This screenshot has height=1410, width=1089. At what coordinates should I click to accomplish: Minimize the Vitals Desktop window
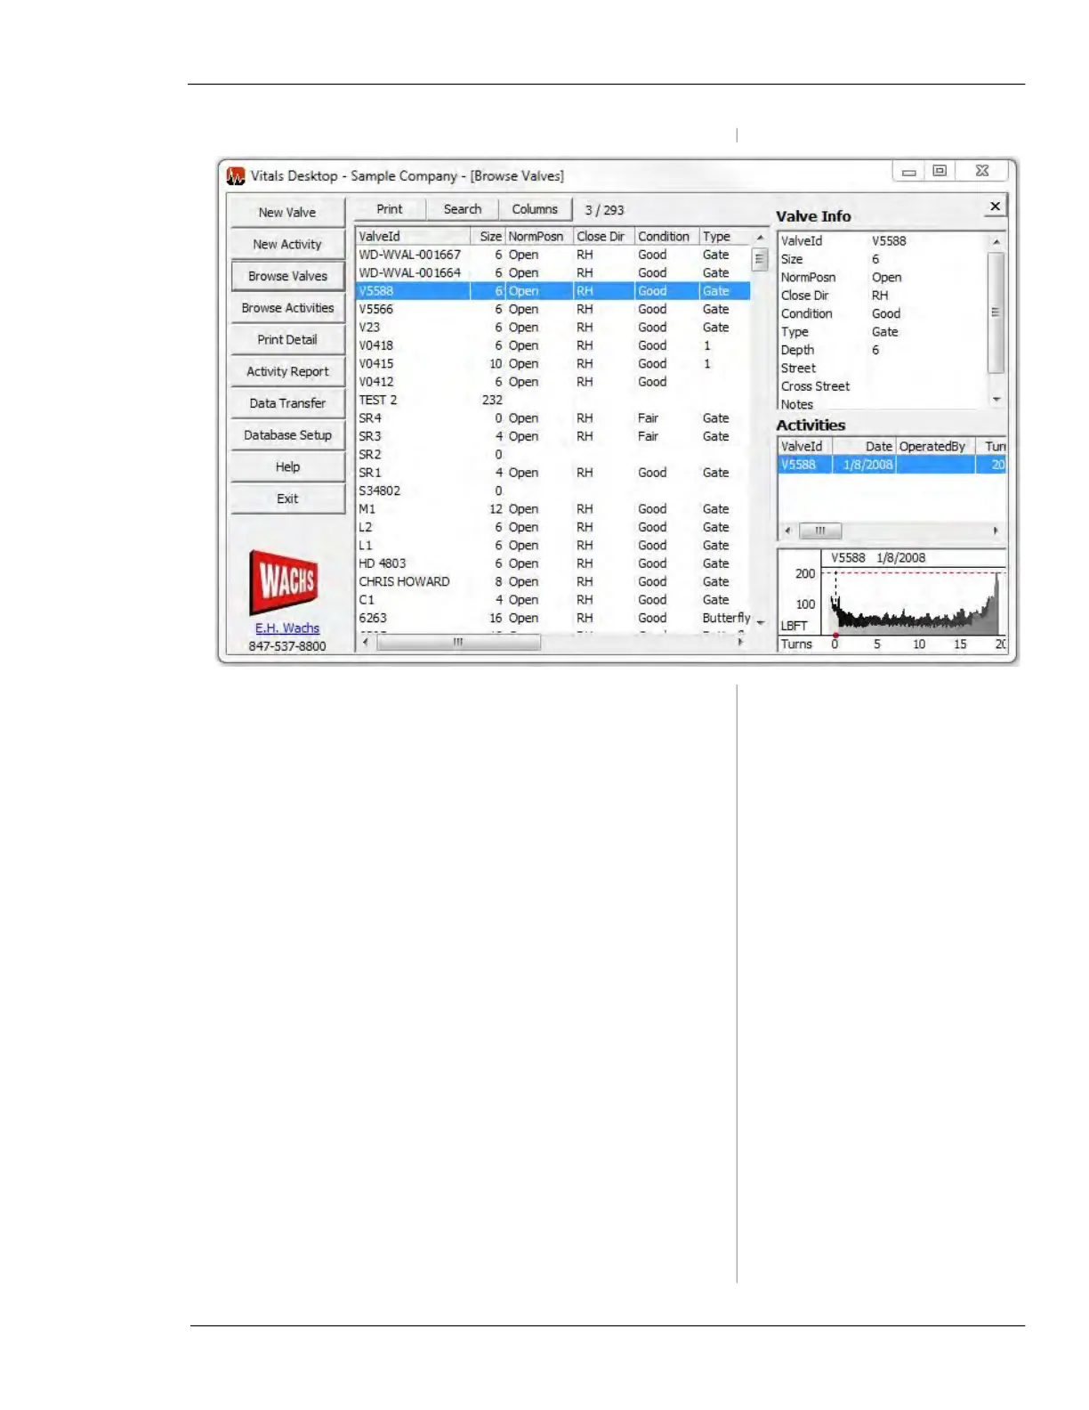pyautogui.click(x=909, y=171)
